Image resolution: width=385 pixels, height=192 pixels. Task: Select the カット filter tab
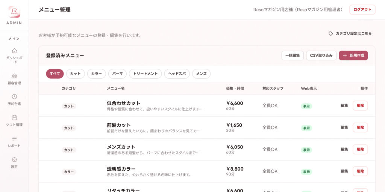coord(75,74)
